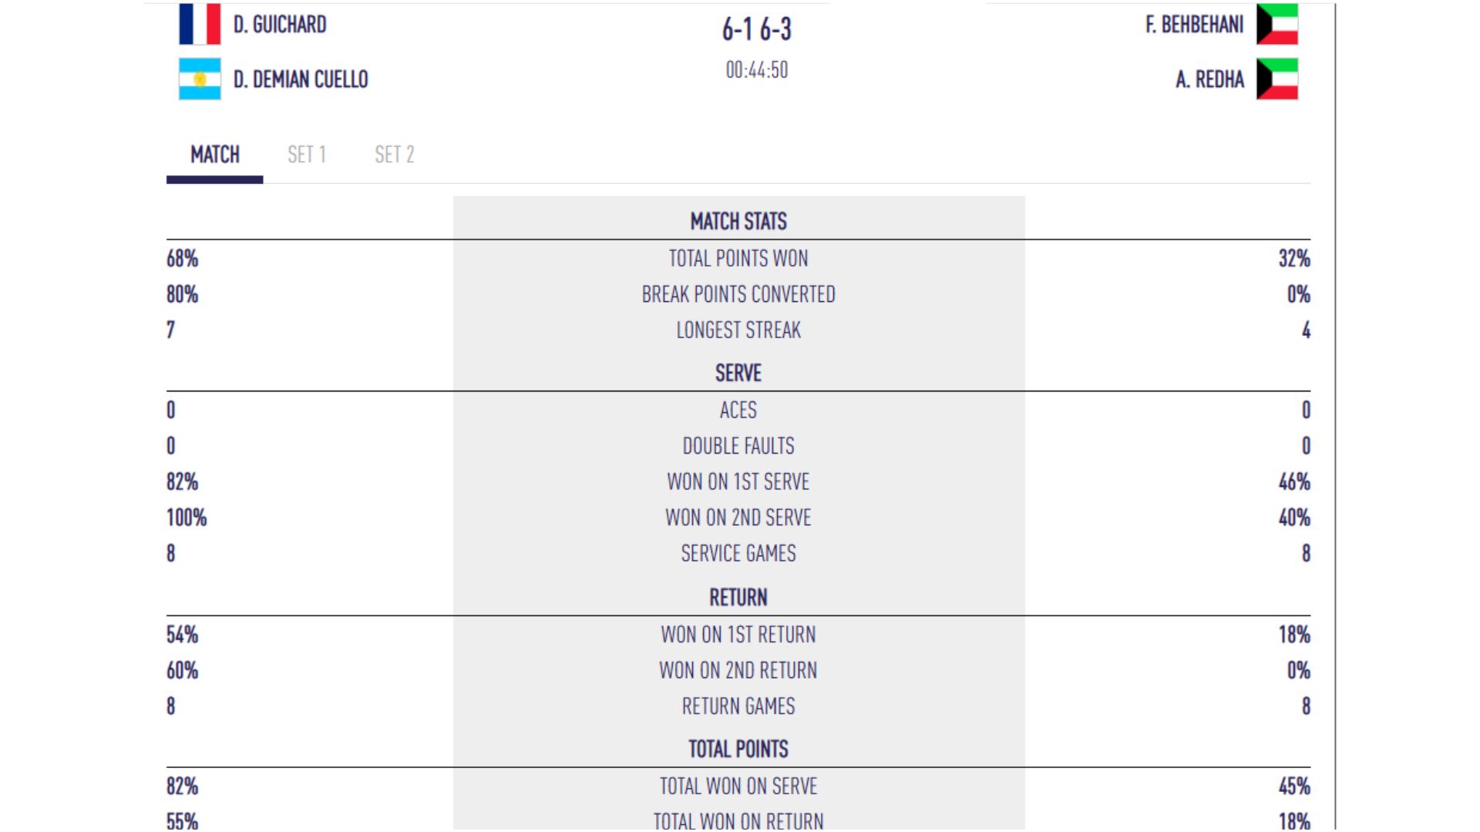Click the France flag next to D. Guichard

click(200, 24)
